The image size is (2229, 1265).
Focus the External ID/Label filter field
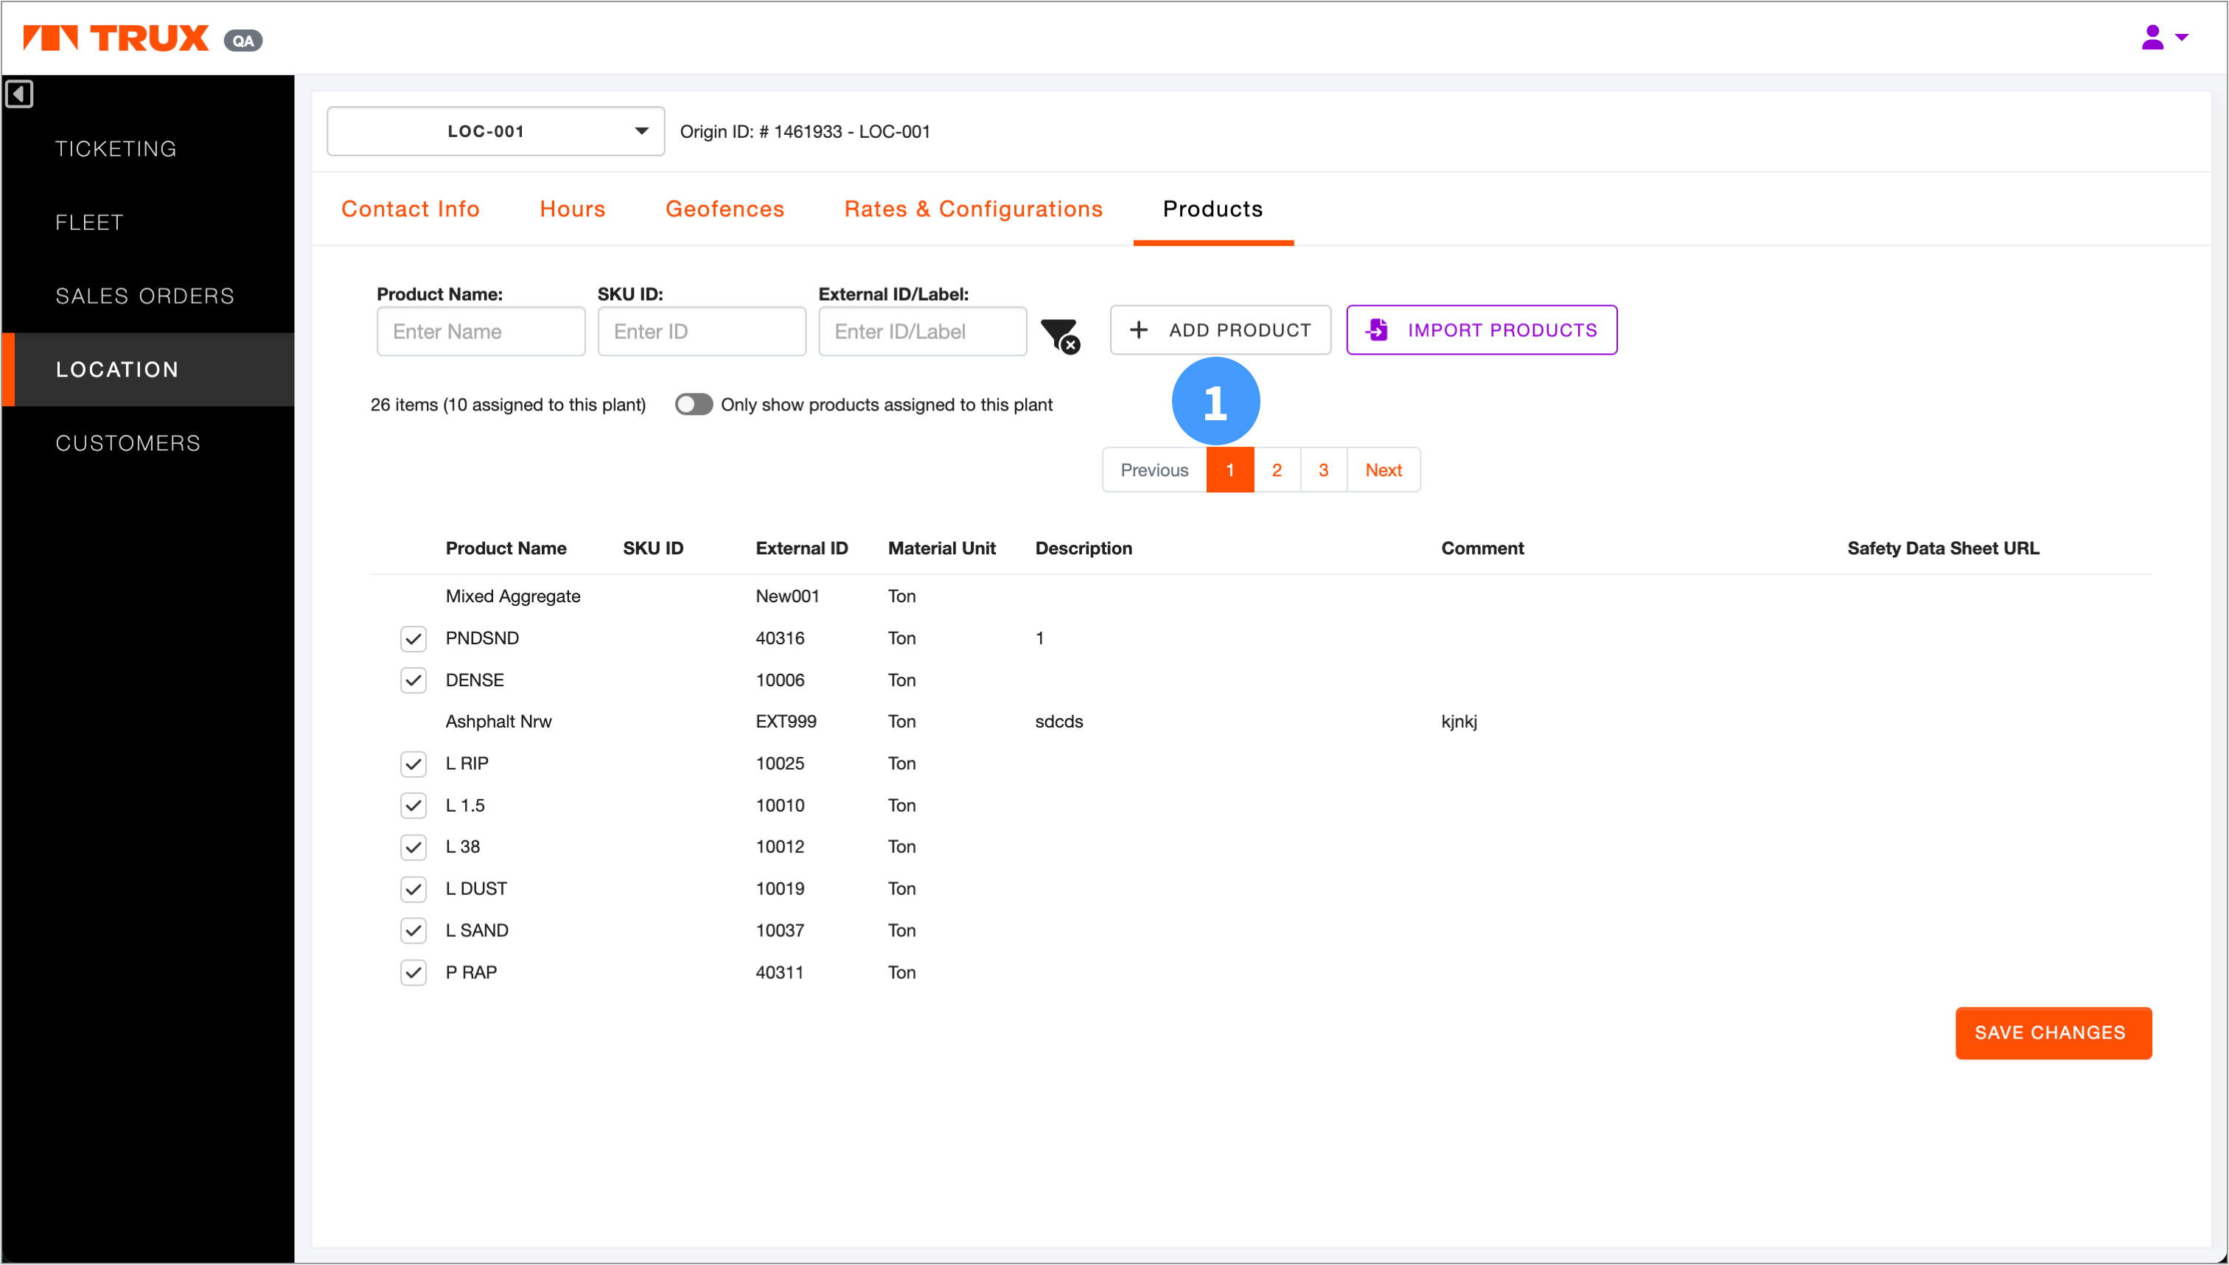coord(923,331)
